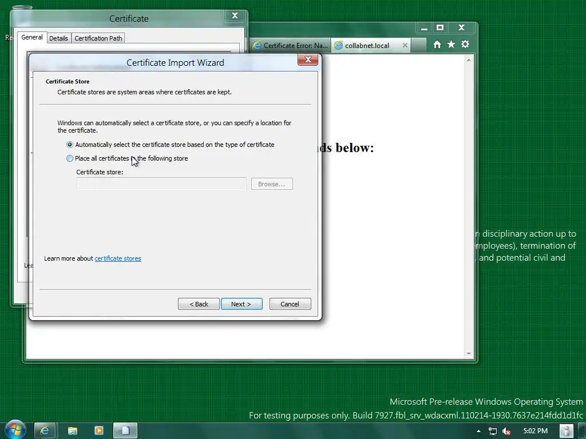The height and width of the screenshot is (439, 586).
Task: Click the browser scrollbar up arrow
Action: coord(469,59)
